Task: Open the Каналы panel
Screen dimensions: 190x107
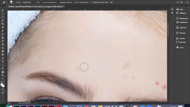Action: tap(180, 38)
